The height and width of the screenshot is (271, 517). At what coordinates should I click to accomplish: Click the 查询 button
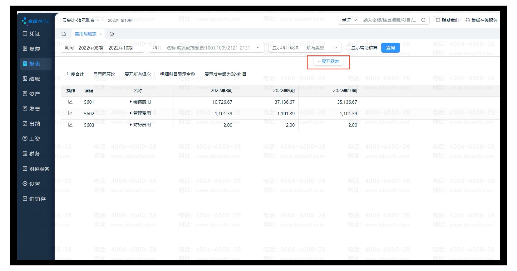point(390,48)
